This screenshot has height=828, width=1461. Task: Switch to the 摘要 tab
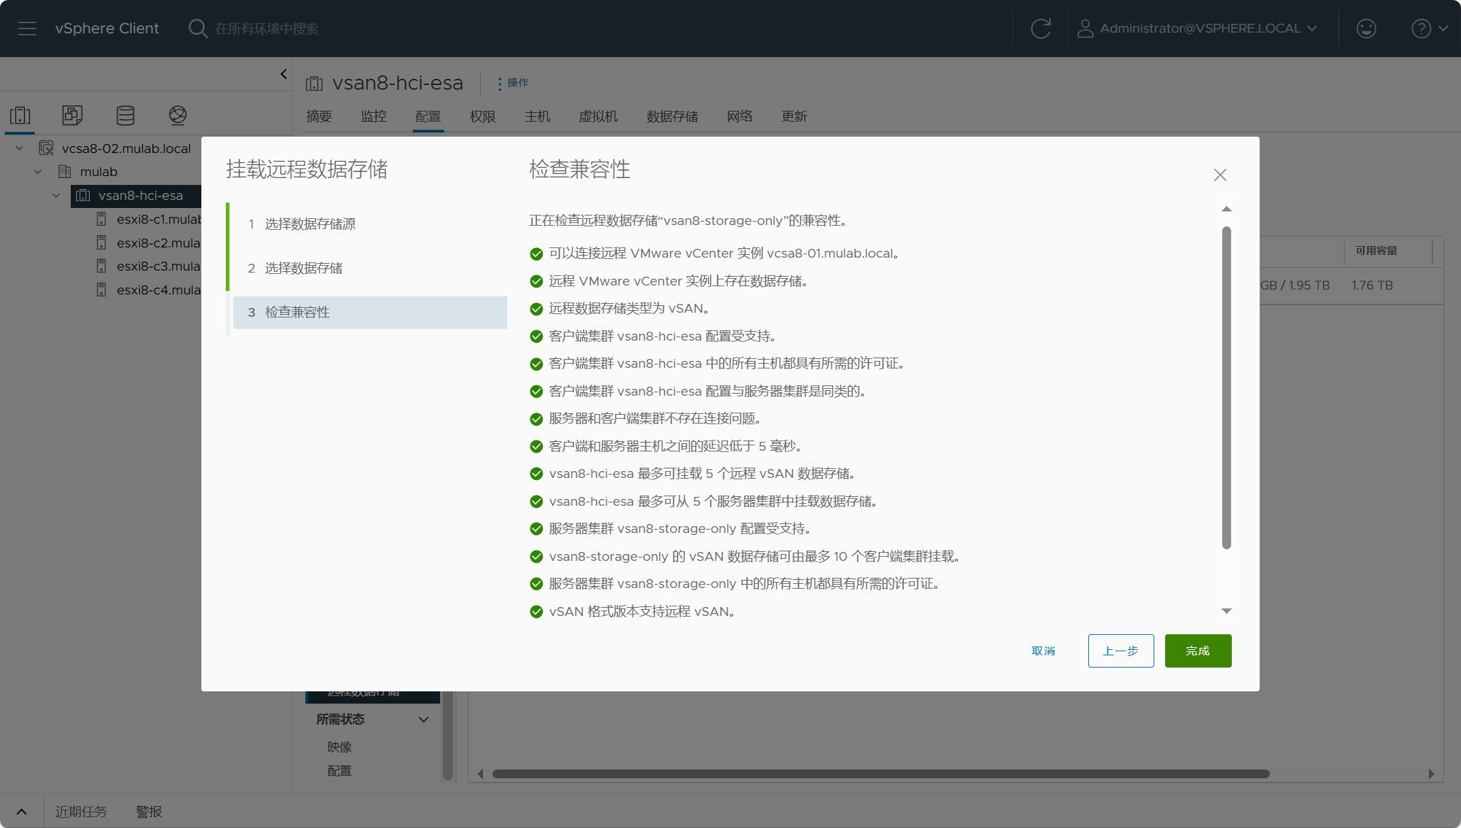coord(319,117)
